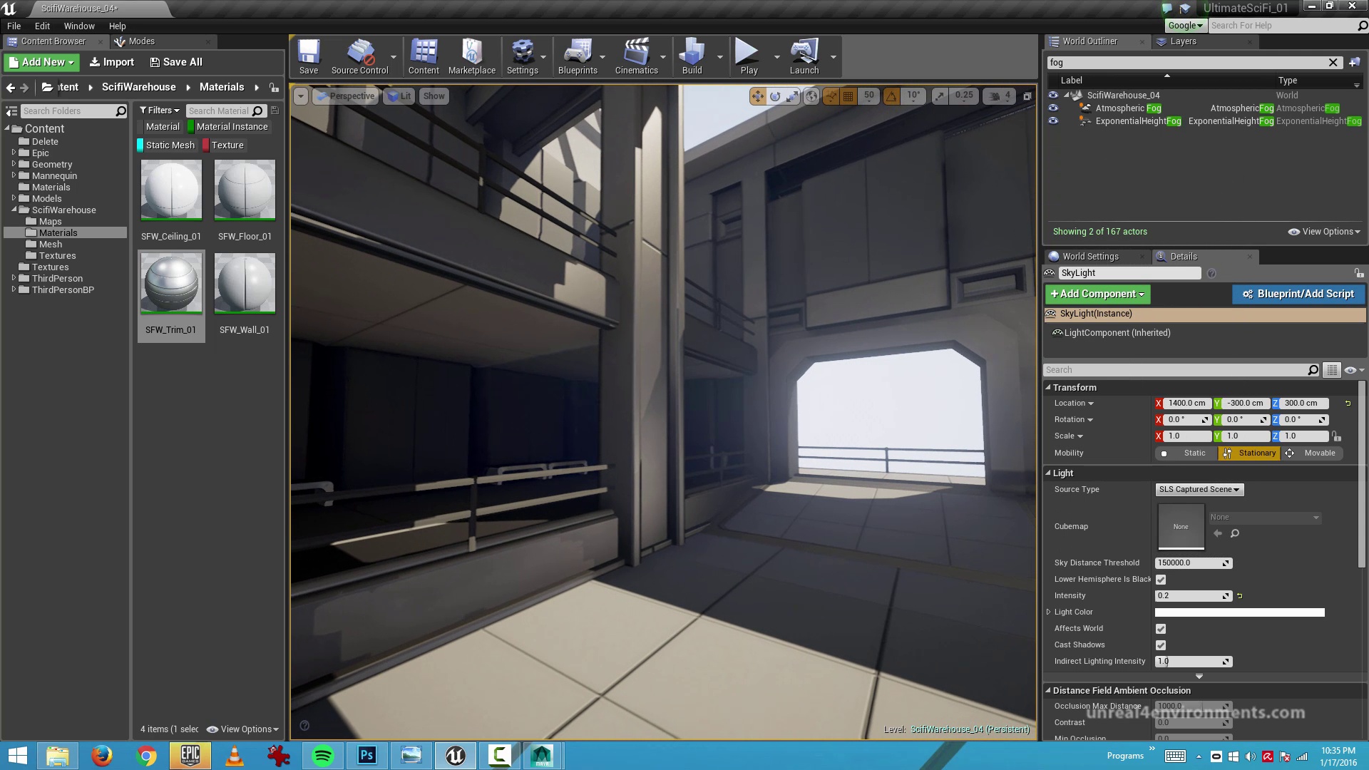Screen dimensions: 1369x770
Task: Set Mobility to Movable
Action: (1312, 453)
